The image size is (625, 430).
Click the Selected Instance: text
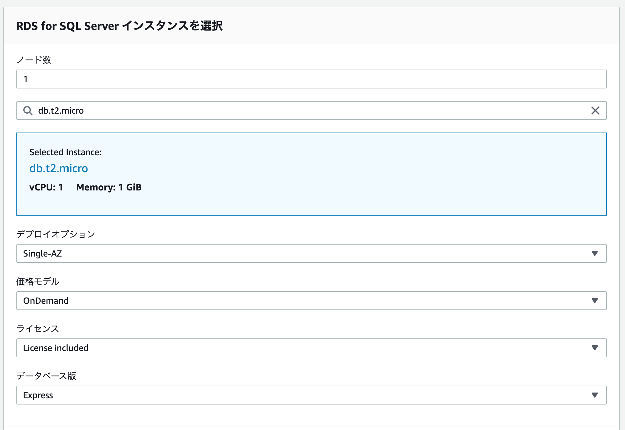tap(65, 152)
